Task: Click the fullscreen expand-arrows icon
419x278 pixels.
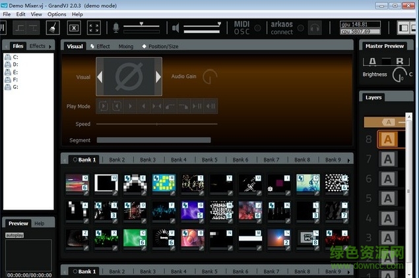Action: [94, 28]
